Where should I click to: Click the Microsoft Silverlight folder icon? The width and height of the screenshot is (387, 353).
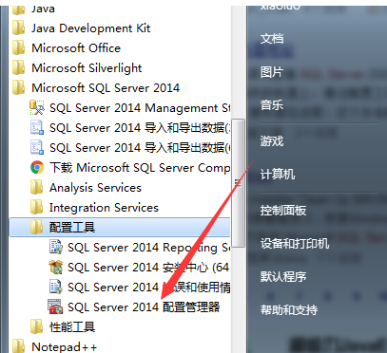pyautogui.click(x=19, y=67)
